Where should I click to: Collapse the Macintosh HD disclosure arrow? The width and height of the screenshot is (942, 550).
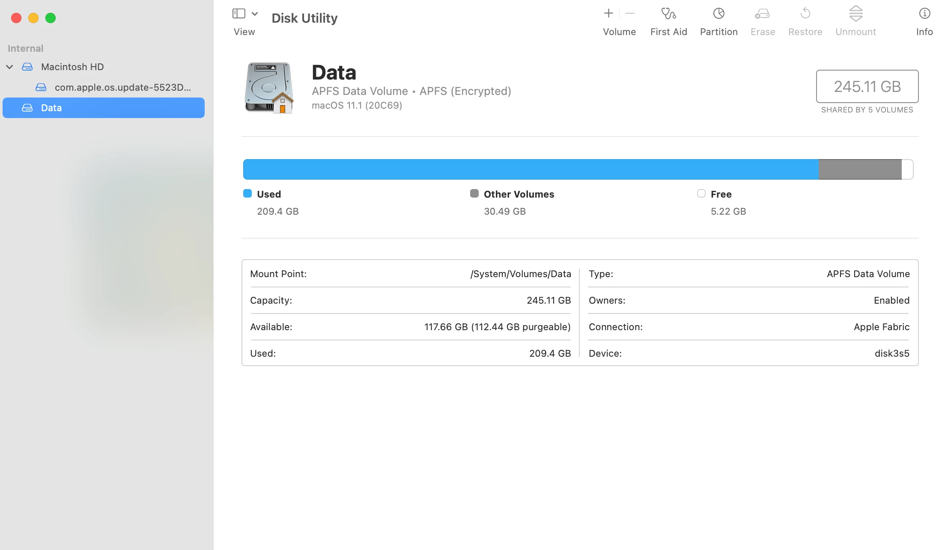click(x=9, y=67)
